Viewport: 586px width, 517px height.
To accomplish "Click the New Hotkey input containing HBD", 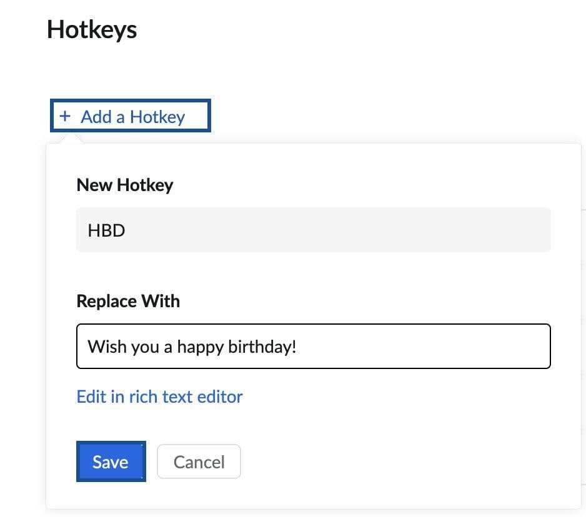I will click(312, 230).
